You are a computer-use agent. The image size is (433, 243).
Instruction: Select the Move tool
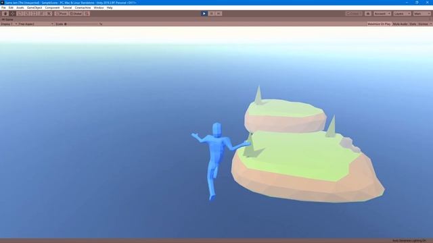pos(12,13)
